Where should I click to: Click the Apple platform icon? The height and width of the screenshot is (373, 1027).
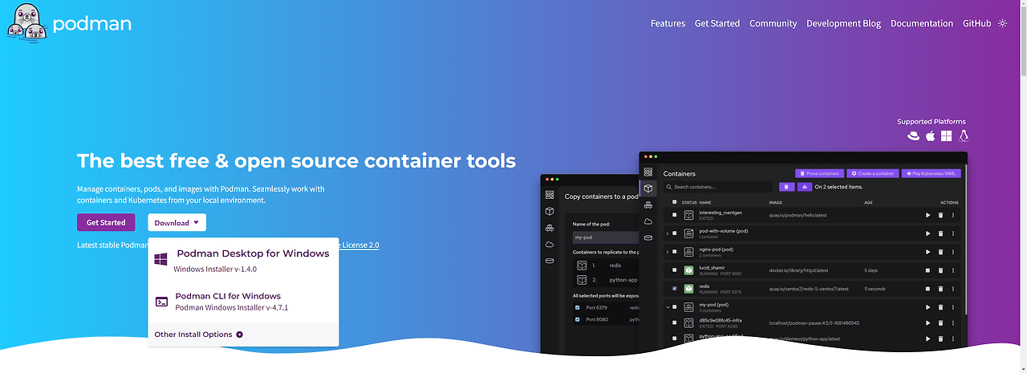tap(931, 136)
